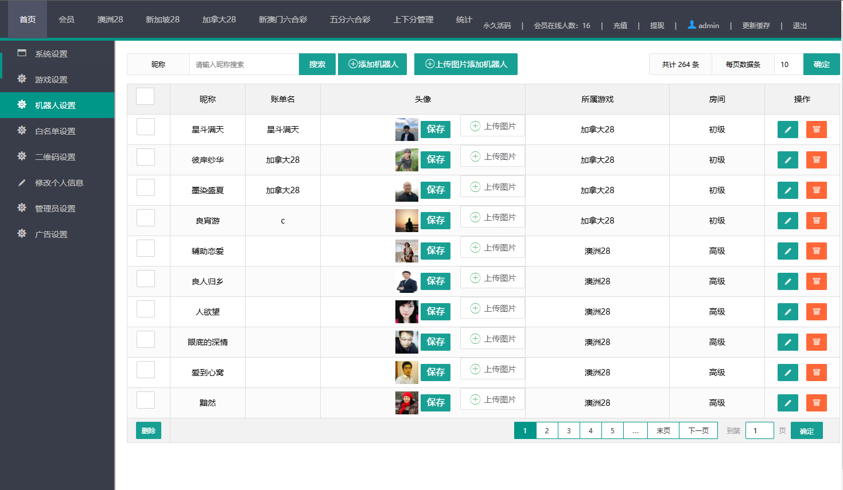The height and width of the screenshot is (490, 843).
Task: Check the 良宵游 row checkbox
Action: click(x=146, y=218)
